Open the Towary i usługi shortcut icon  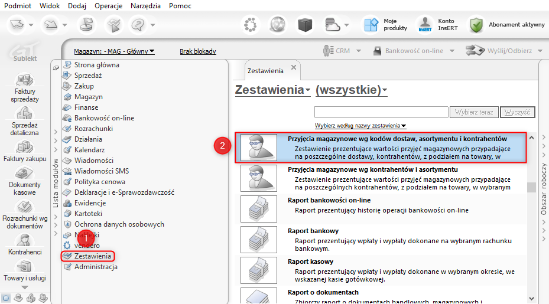[24, 267]
